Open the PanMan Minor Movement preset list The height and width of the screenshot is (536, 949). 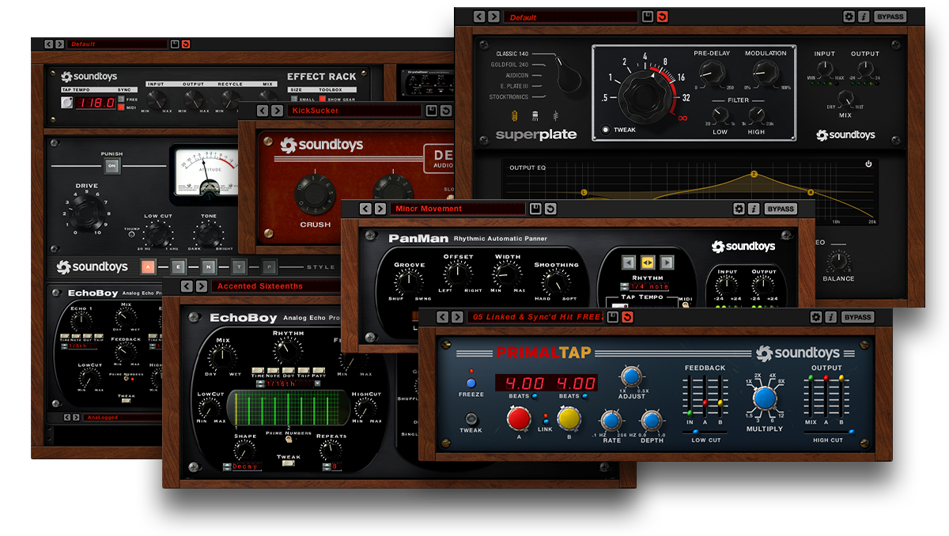(457, 209)
